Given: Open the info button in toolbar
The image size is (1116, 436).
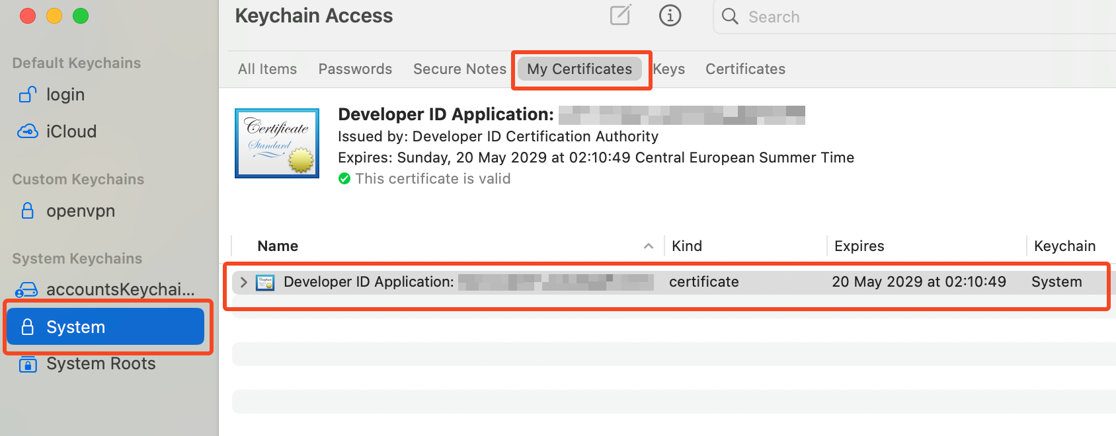Looking at the screenshot, I should 670,15.
